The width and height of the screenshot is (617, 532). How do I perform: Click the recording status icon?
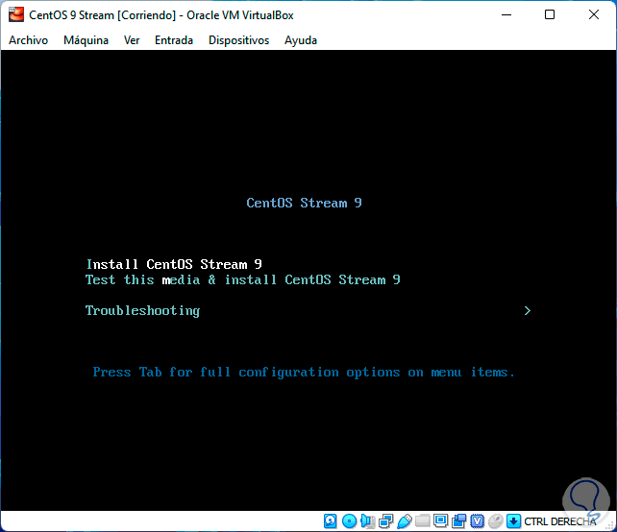coord(458,521)
